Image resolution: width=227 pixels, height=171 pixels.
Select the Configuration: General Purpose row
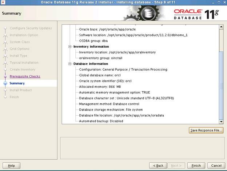pyautogui.click(x=123, y=69)
